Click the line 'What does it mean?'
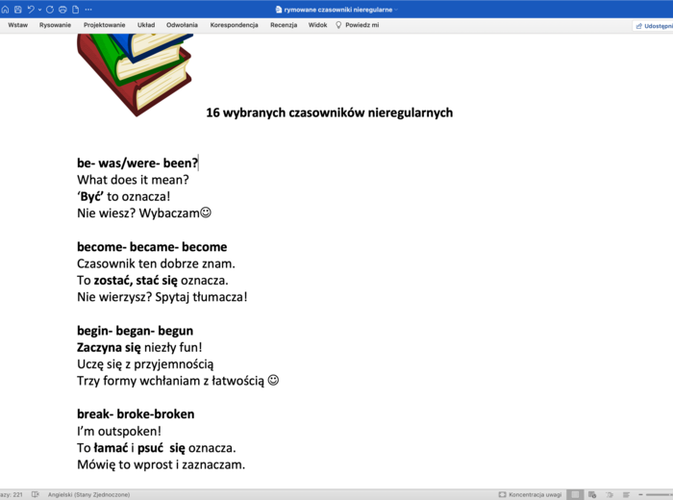The height and width of the screenshot is (500, 673). 133,180
